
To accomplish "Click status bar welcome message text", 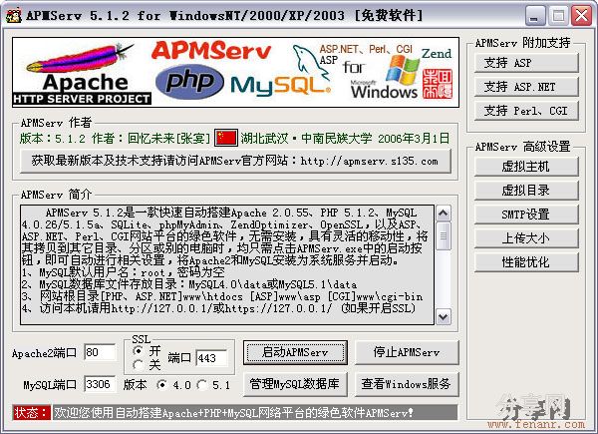I will [x=233, y=413].
